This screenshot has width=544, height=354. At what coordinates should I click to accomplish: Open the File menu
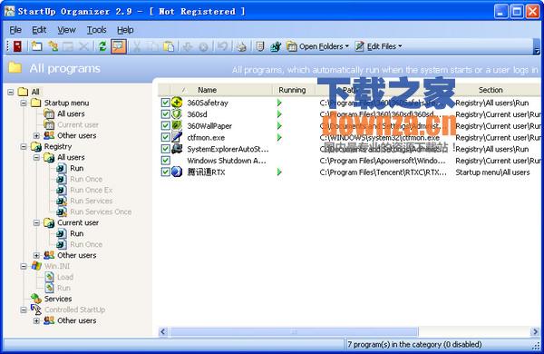[15, 30]
